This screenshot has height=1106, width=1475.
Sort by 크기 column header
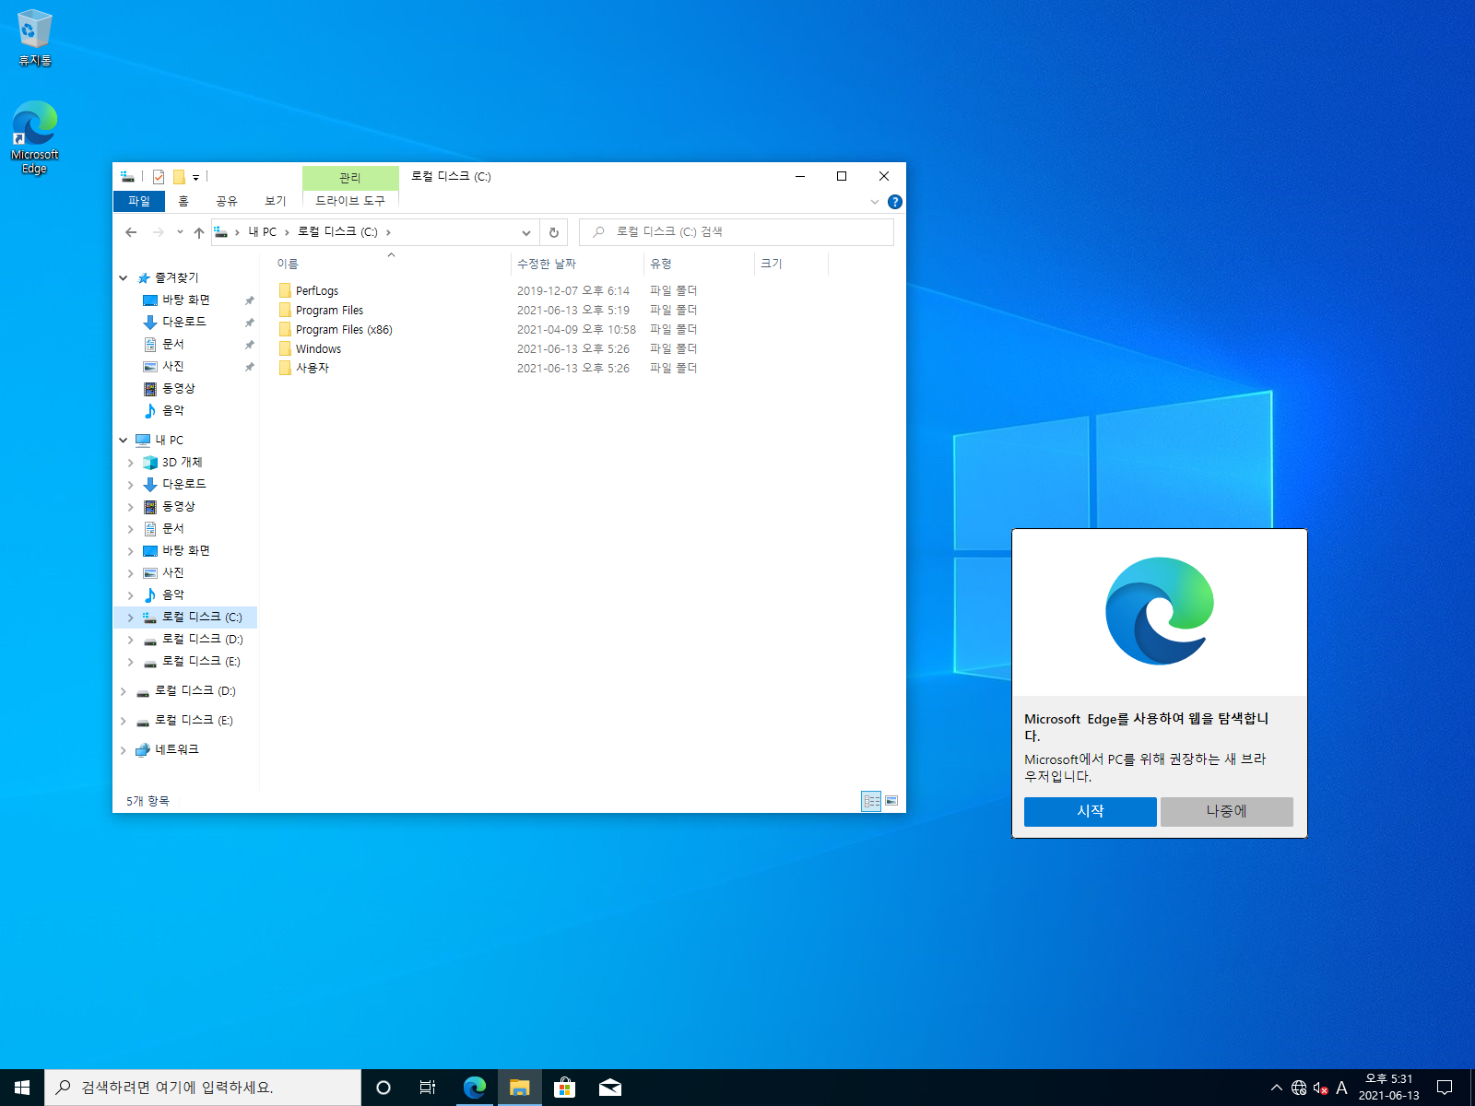tap(791, 264)
